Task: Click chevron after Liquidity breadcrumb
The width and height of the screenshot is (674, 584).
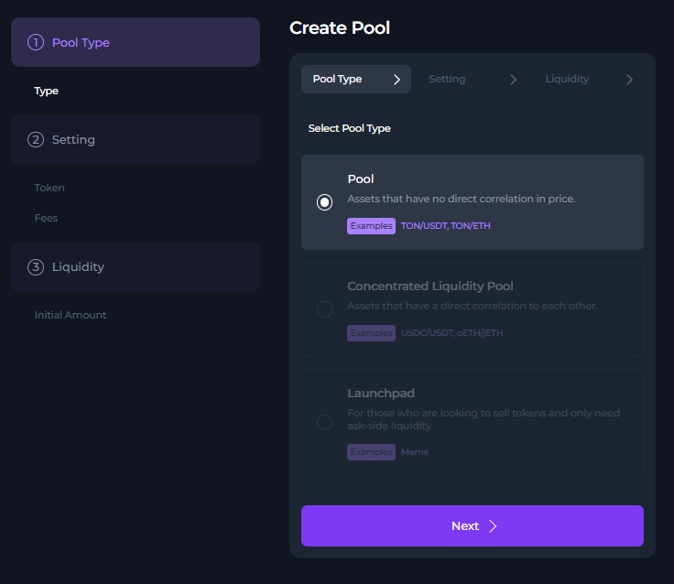Action: [629, 80]
